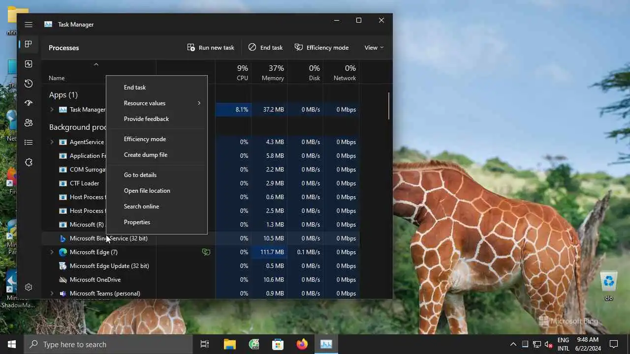The width and height of the screenshot is (630, 354).
Task: Click the Task Manager taskbar icon
Action: point(326,344)
